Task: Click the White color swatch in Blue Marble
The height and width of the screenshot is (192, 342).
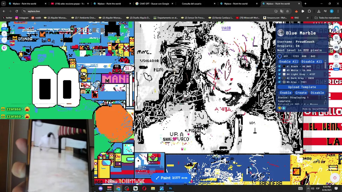Action: [284, 70]
